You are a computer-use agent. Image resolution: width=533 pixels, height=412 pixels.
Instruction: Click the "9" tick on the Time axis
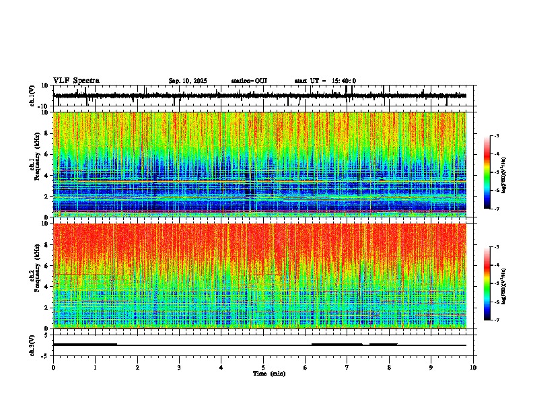431,368
